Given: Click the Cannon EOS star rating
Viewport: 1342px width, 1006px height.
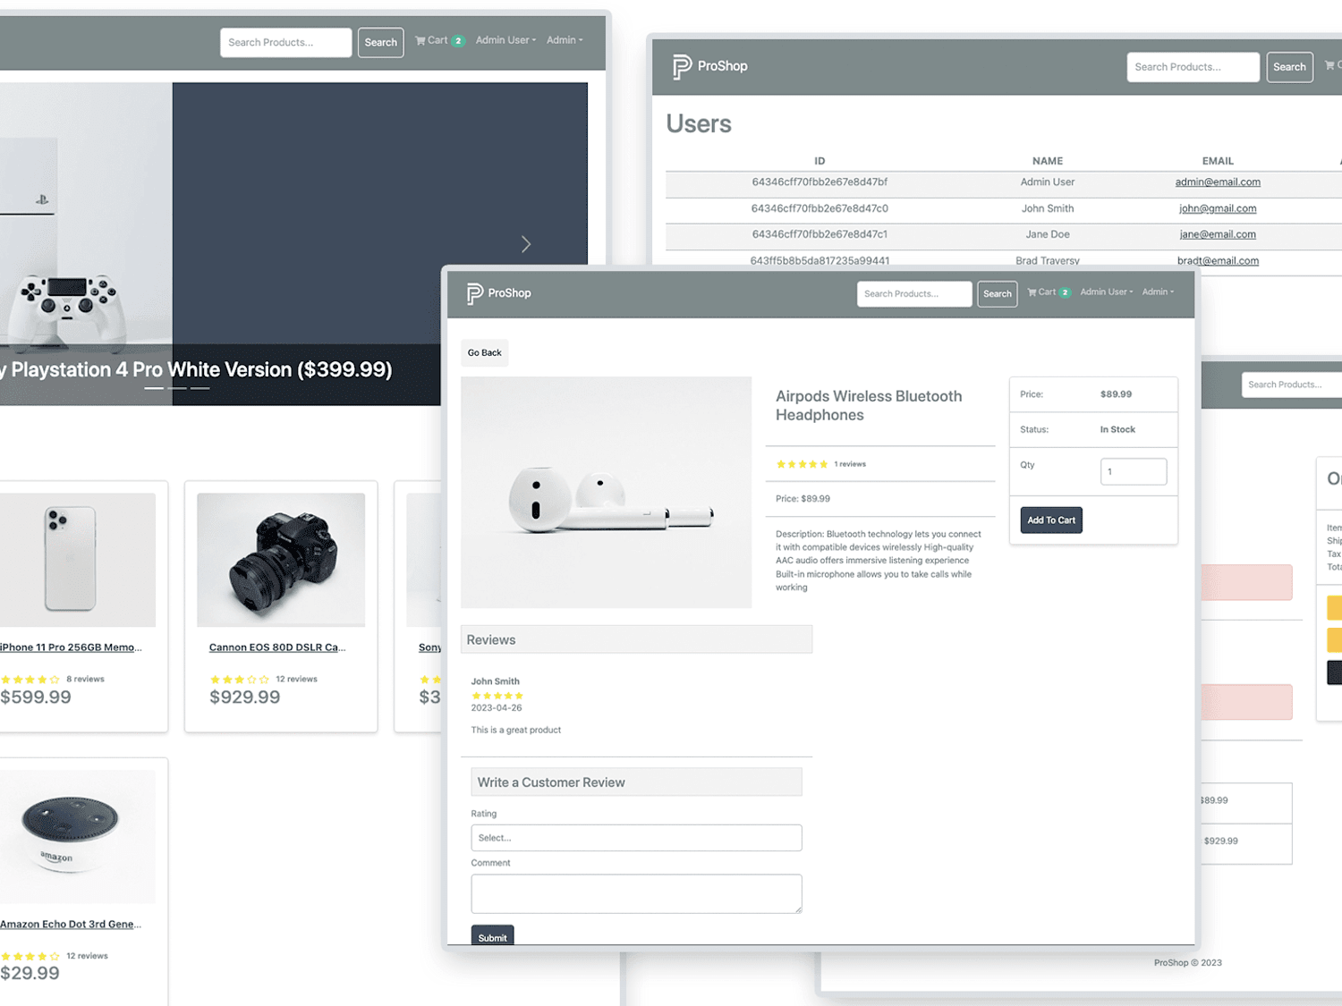Looking at the screenshot, I should [239, 680].
